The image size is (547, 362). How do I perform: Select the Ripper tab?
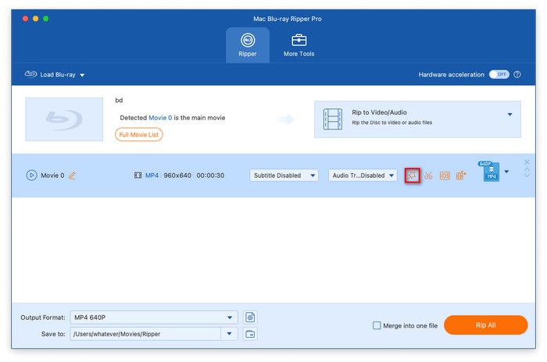[x=248, y=44]
